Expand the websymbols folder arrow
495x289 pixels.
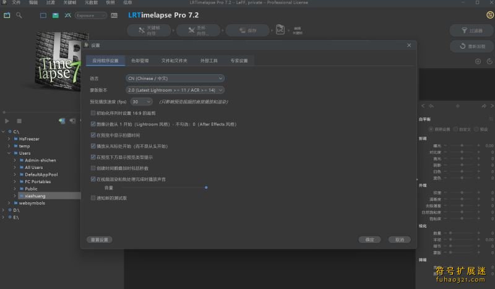click(x=9, y=203)
